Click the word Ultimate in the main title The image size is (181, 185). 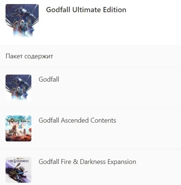tap(87, 10)
